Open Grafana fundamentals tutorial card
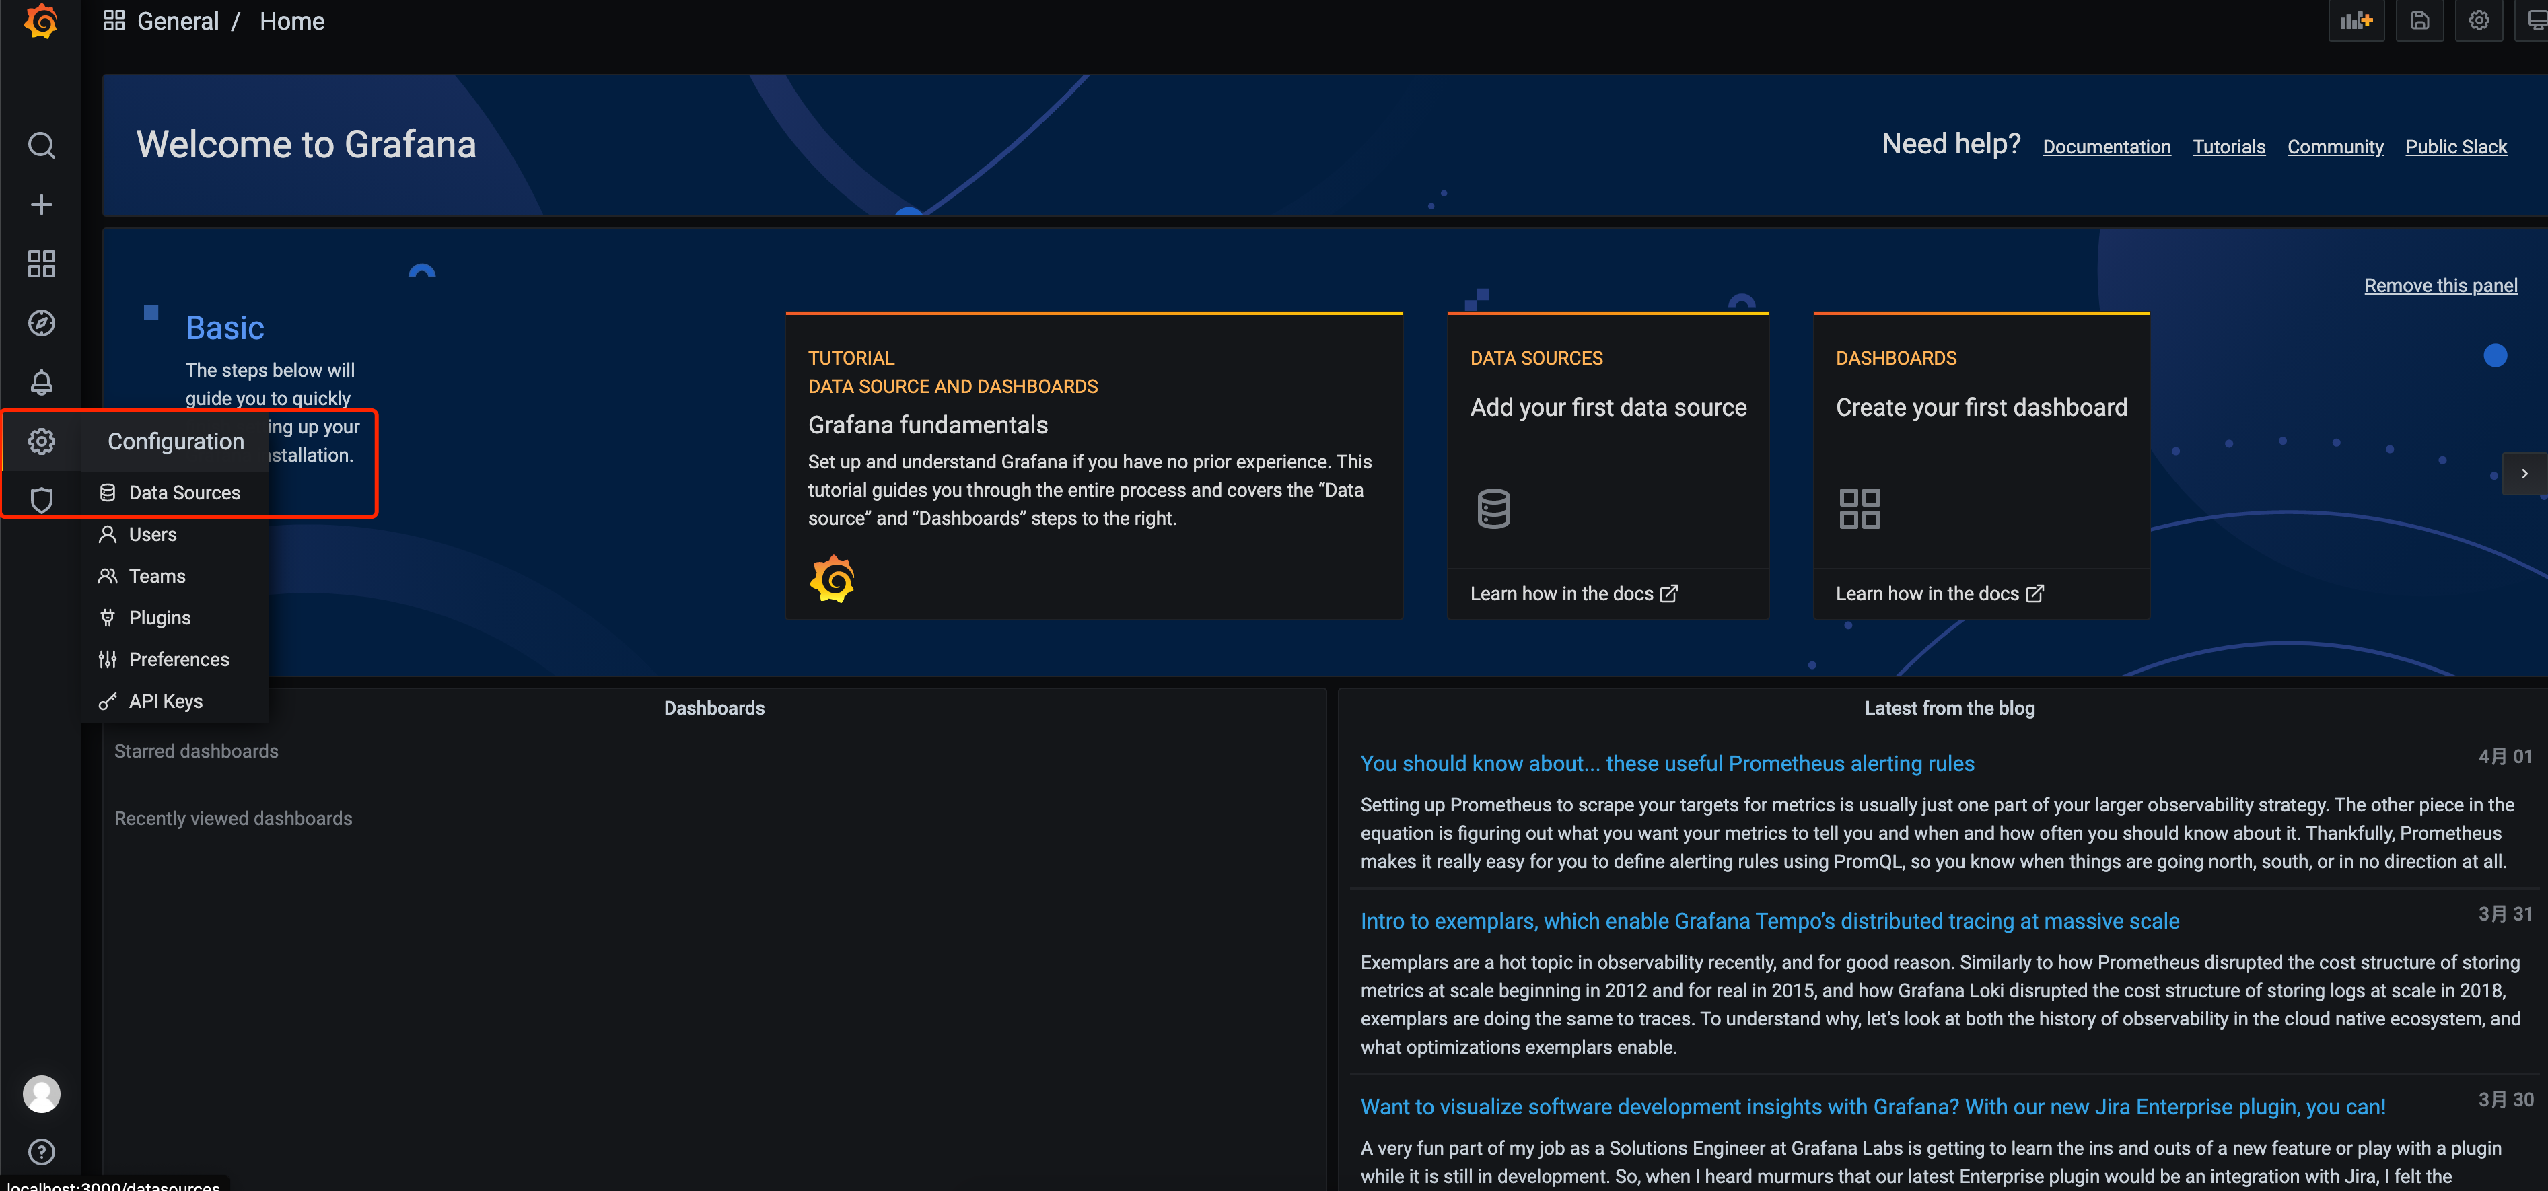The width and height of the screenshot is (2548, 1191). point(1093,466)
